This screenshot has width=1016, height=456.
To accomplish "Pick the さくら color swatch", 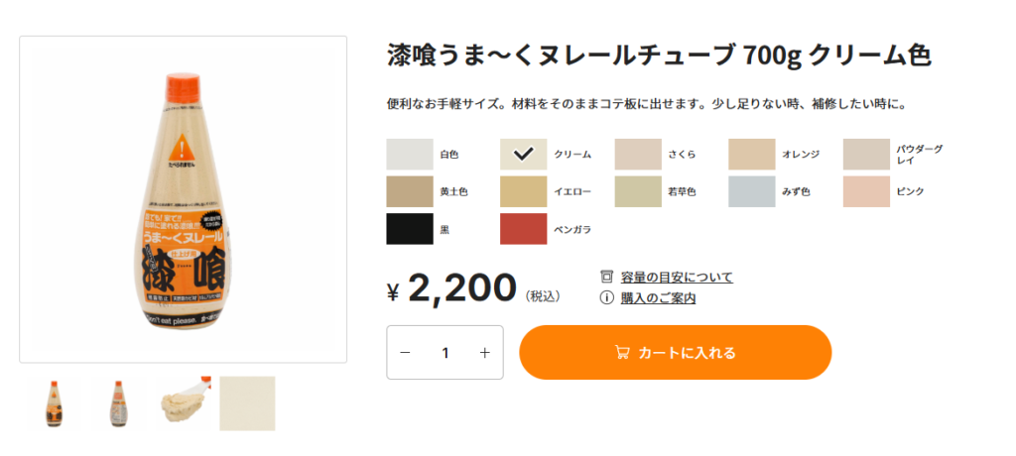I will (x=638, y=155).
